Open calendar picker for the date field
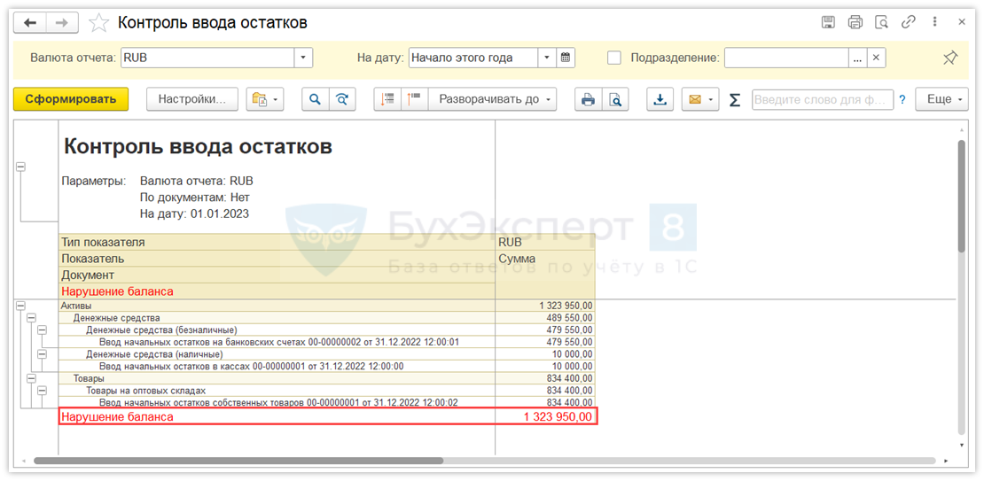The width and height of the screenshot is (984, 481). [x=565, y=58]
